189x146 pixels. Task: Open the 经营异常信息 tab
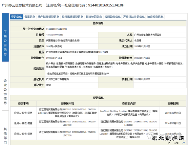pyautogui.click(x=112, y=17)
